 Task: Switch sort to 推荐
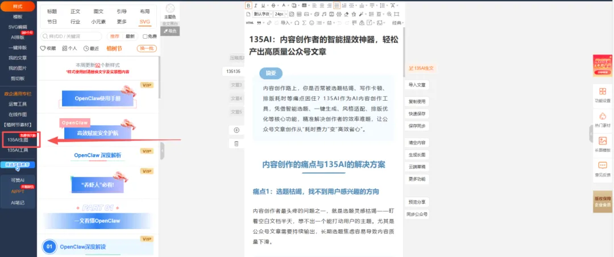click(x=114, y=36)
